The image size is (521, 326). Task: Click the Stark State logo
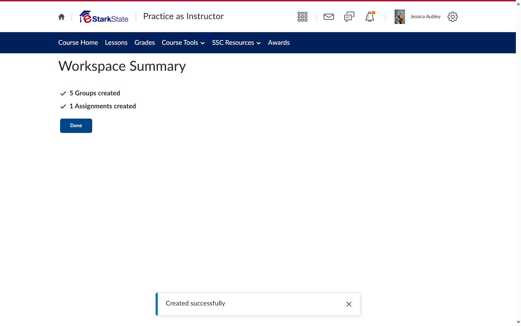(104, 17)
